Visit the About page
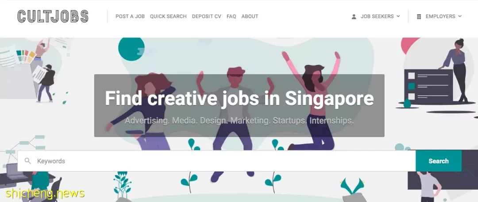 click(250, 16)
